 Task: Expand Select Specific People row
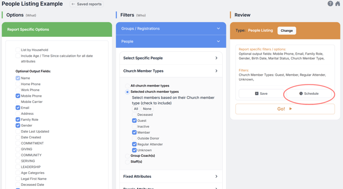click(x=171, y=58)
